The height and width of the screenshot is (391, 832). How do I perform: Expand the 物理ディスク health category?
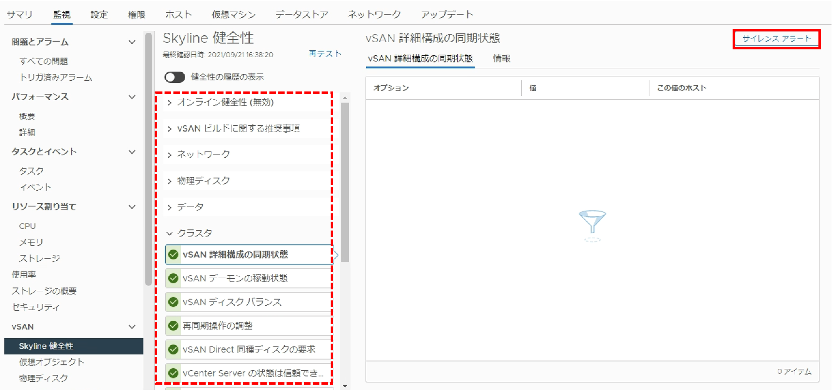coord(169,181)
